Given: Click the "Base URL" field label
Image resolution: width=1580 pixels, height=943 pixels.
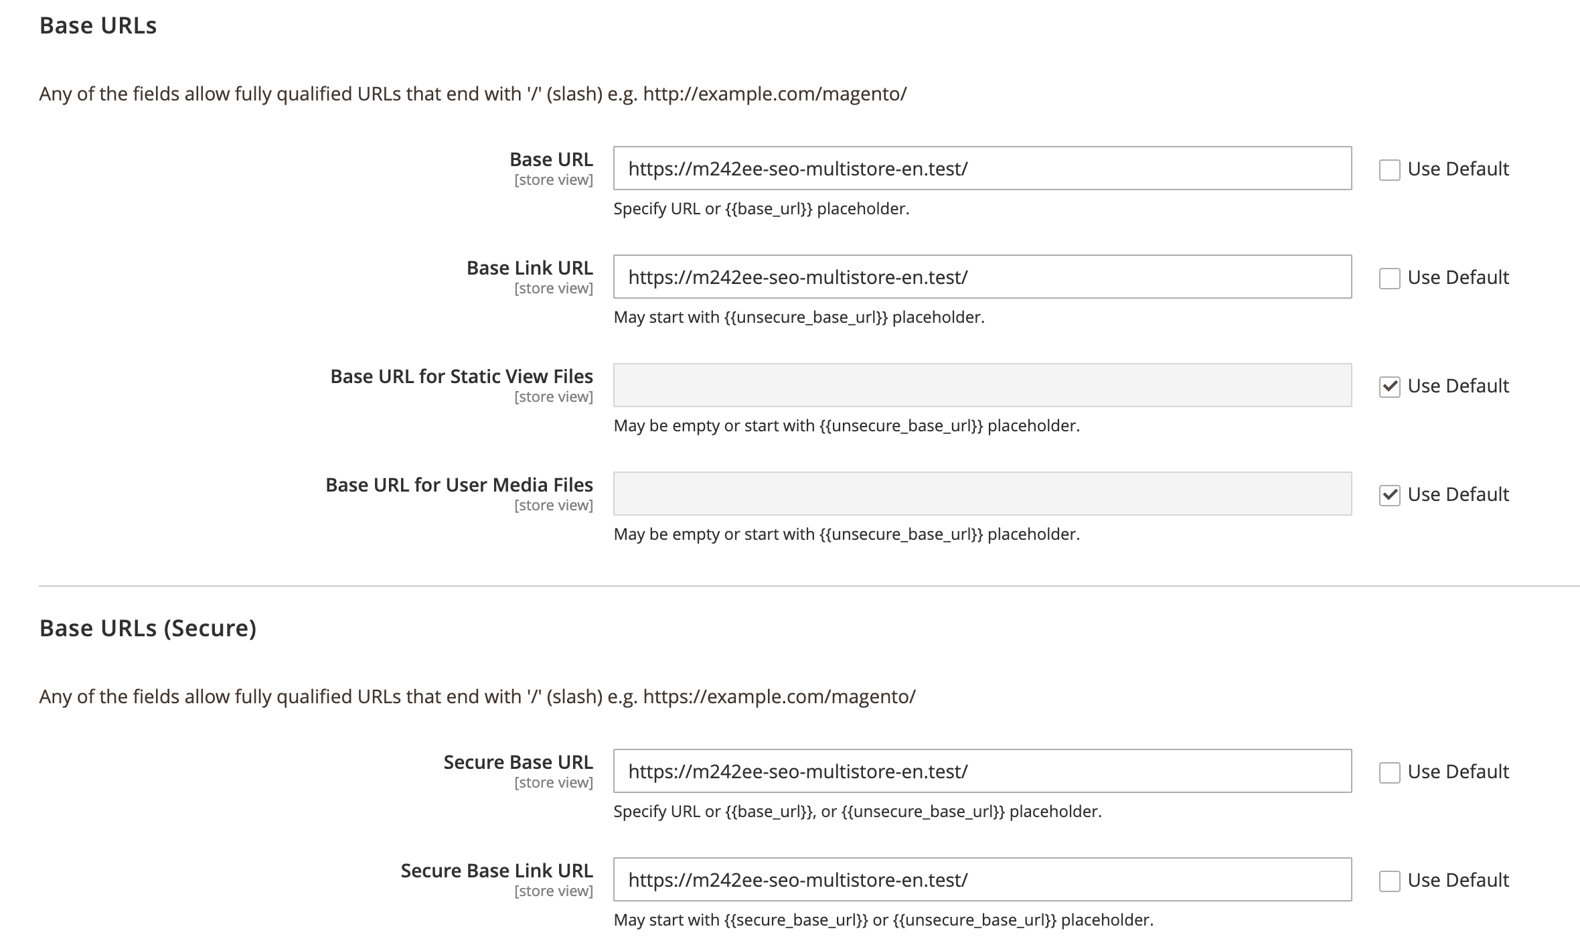Looking at the screenshot, I should (x=551, y=159).
